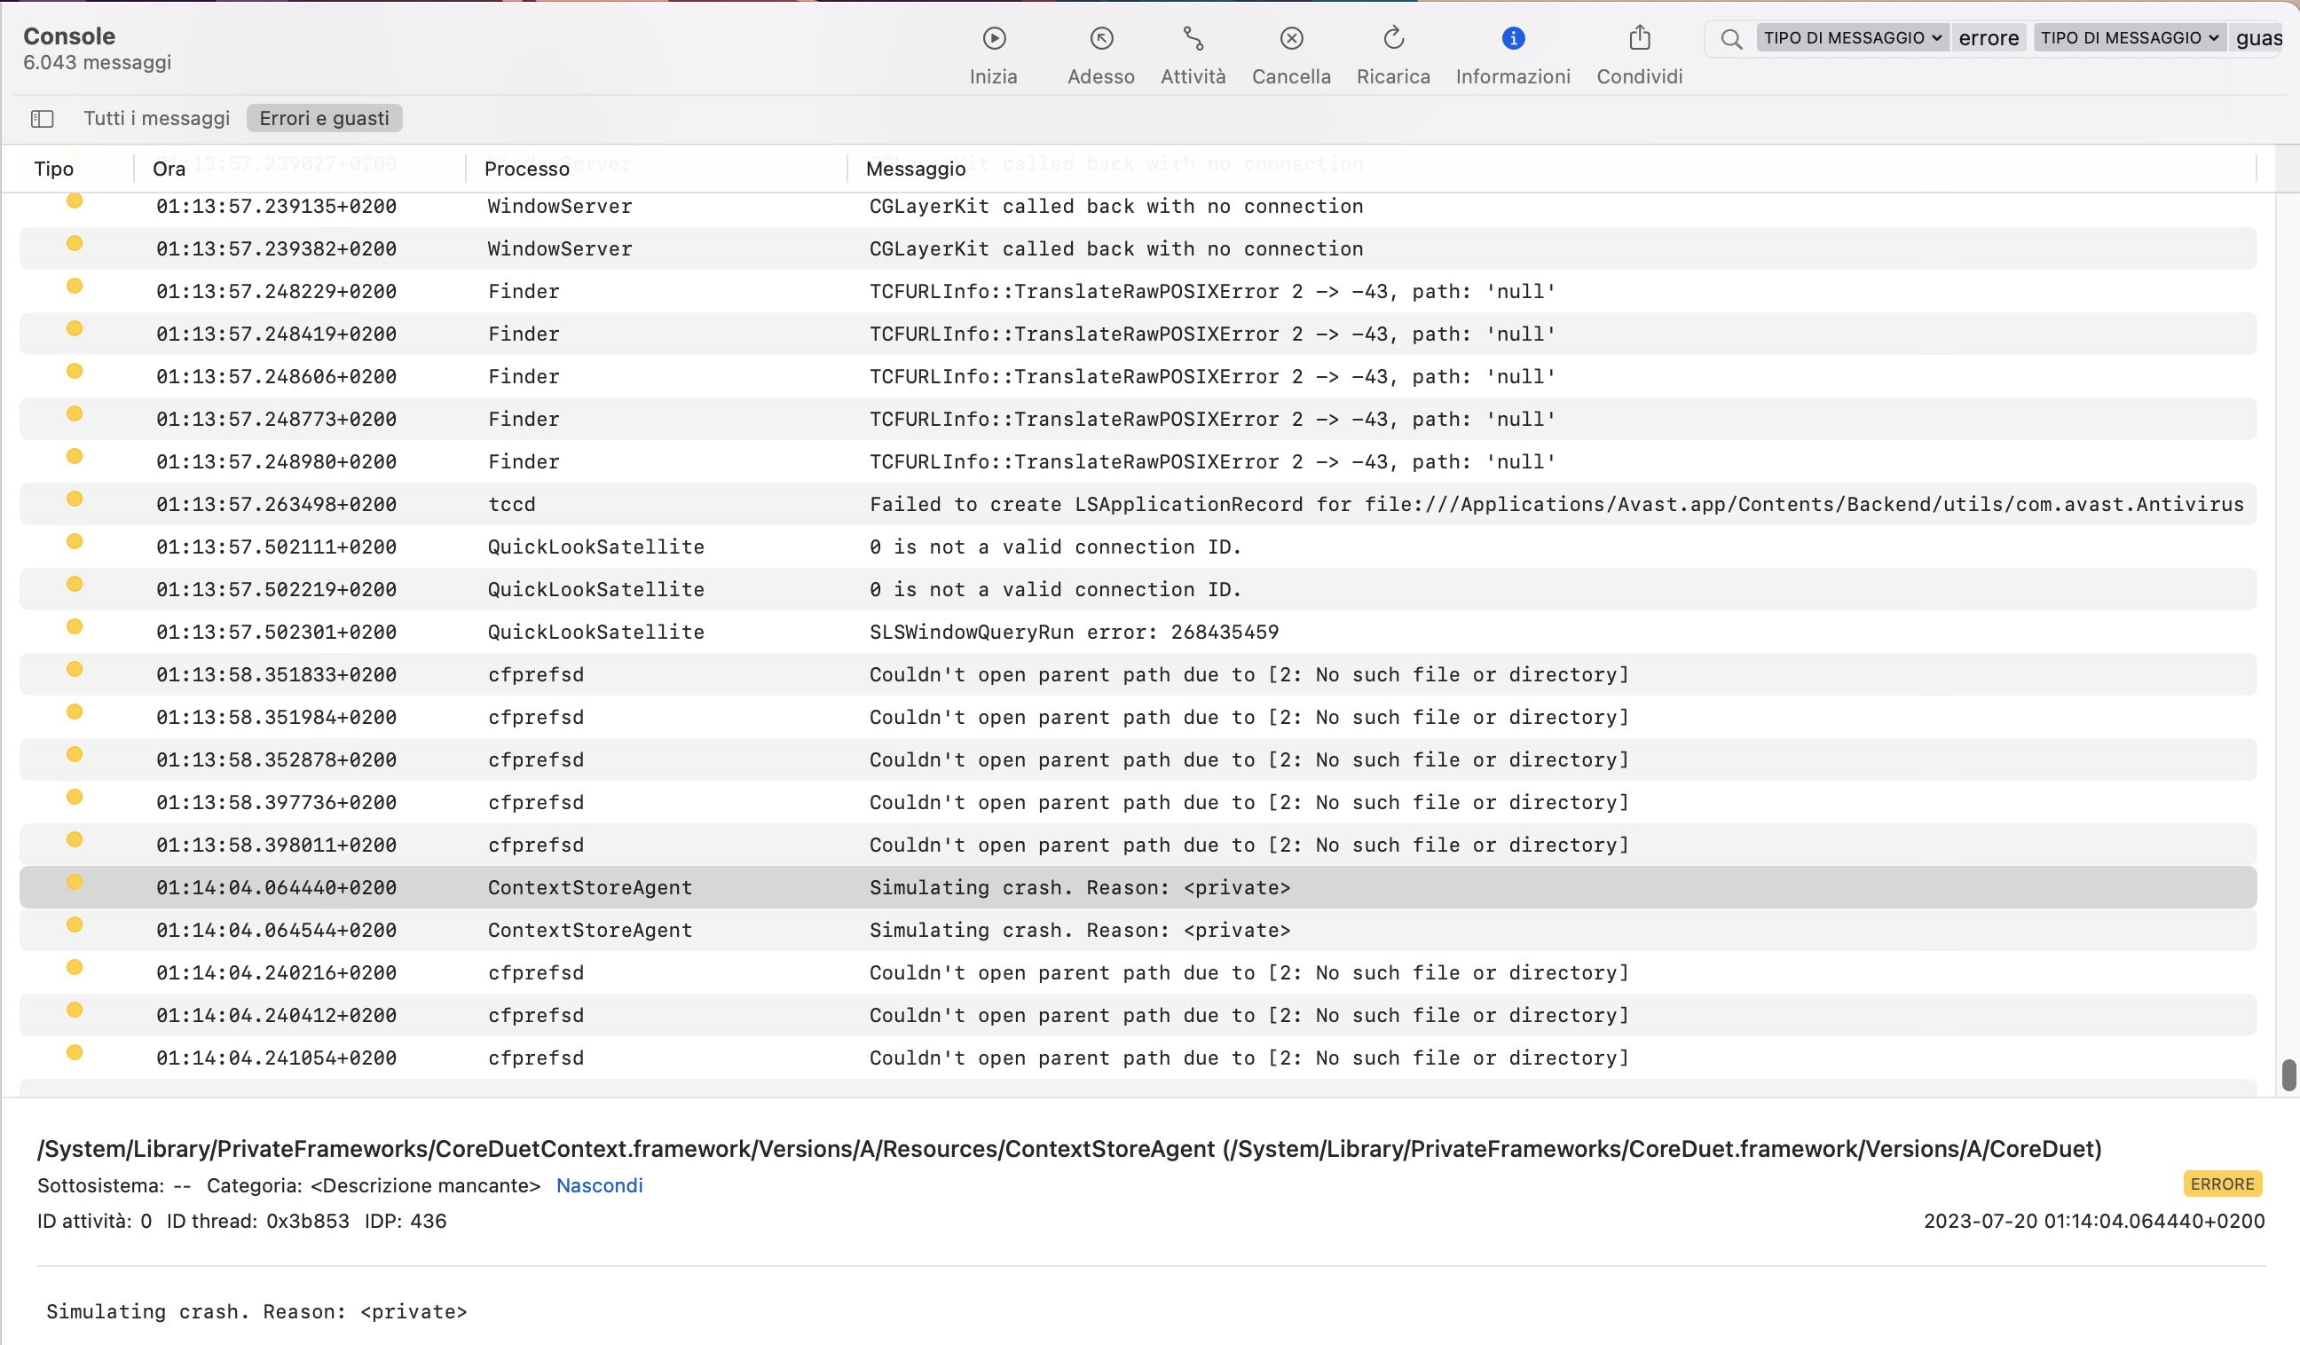The image size is (2300, 1345).
Task: Open the Condividi share icon
Action: [x=1639, y=38]
